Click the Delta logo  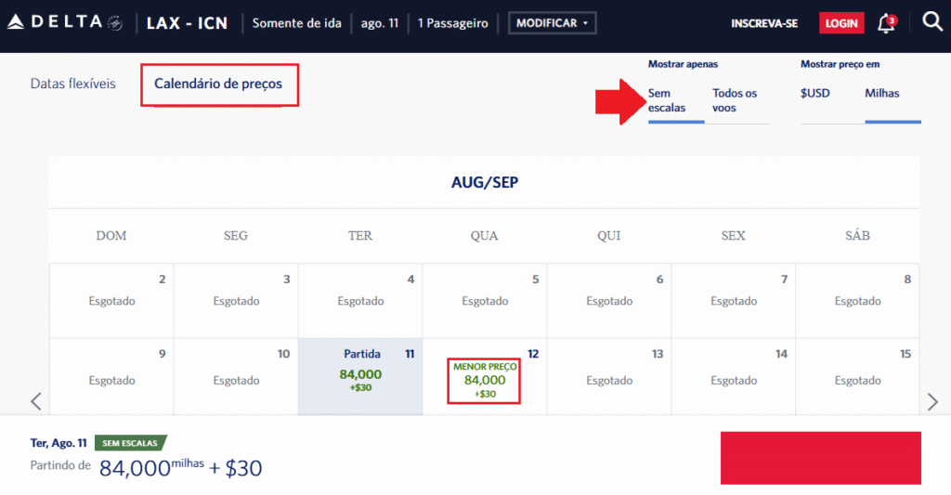click(65, 22)
